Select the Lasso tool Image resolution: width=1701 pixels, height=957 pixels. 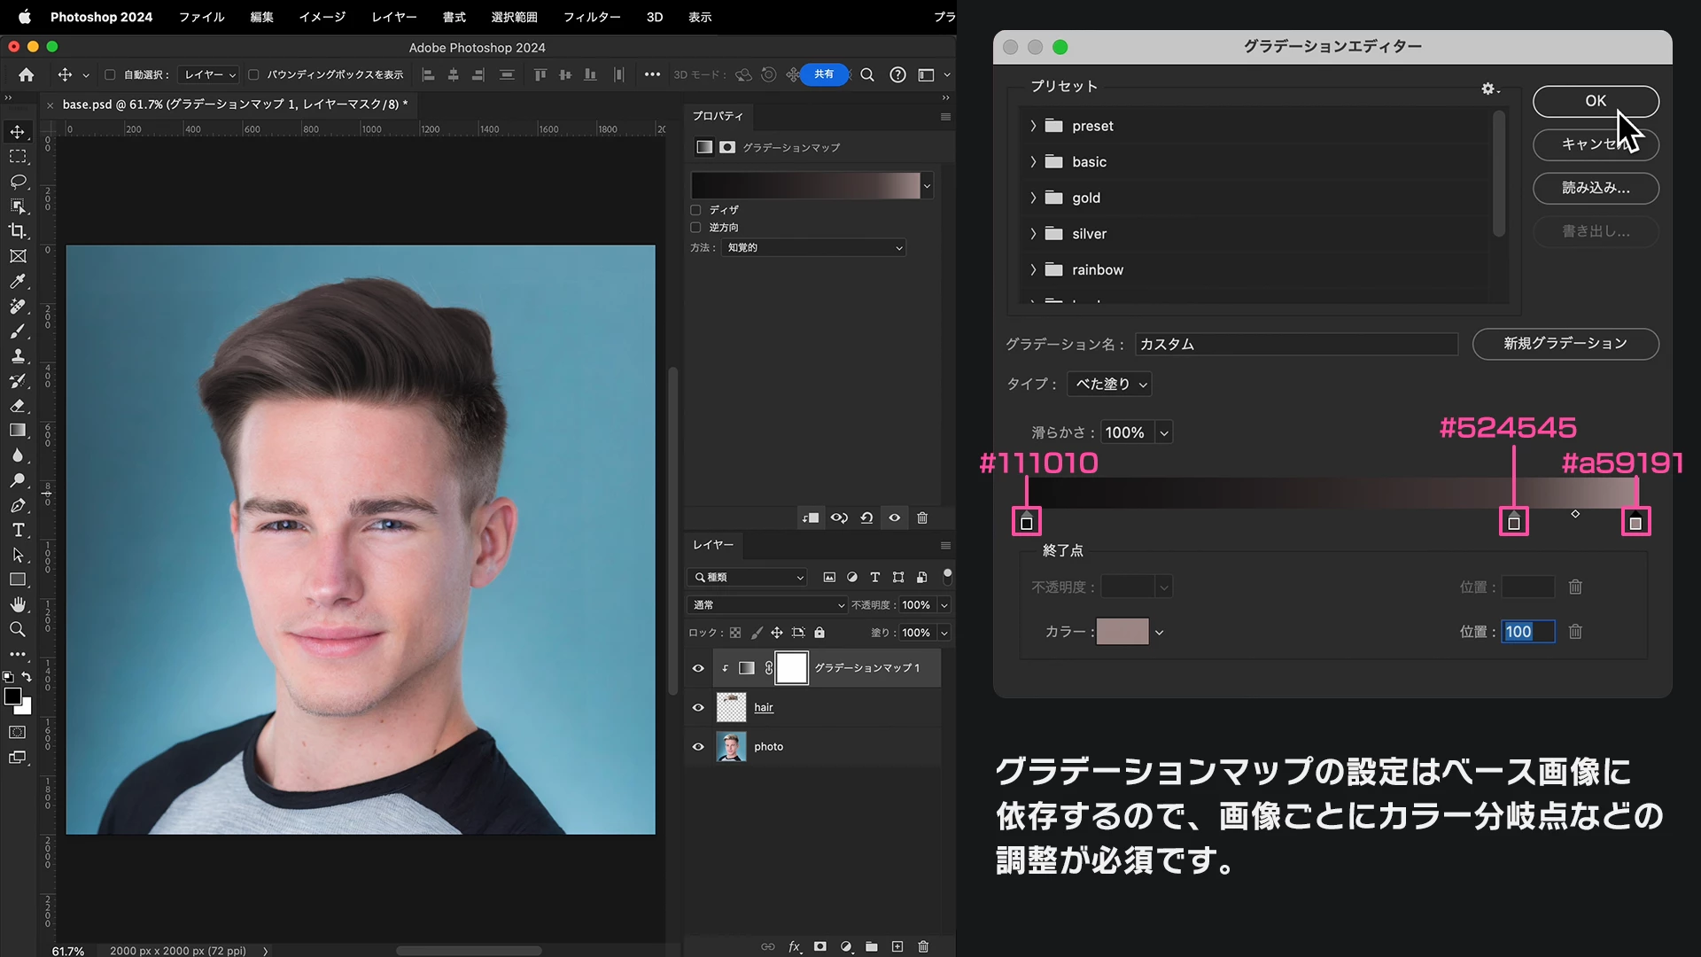point(18,182)
